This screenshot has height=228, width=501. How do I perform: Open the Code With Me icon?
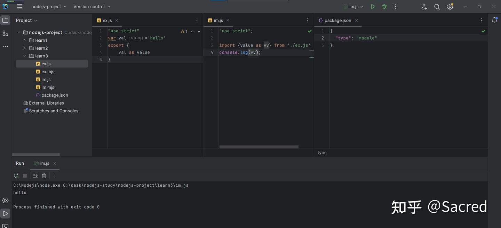(x=424, y=7)
